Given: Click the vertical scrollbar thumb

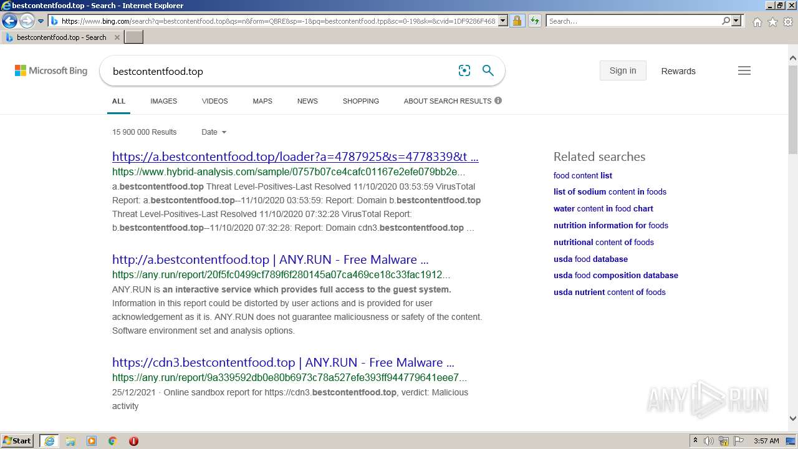Looking at the screenshot, I should click(x=793, y=109).
